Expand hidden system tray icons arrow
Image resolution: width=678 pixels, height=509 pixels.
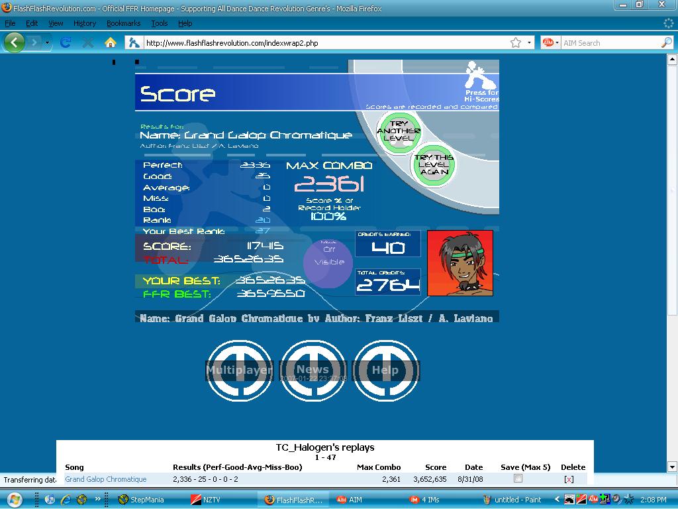click(x=557, y=499)
